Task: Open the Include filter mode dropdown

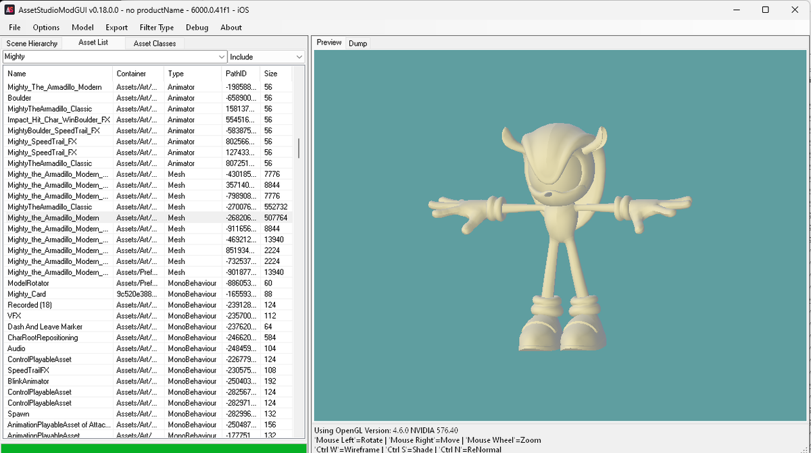Action: pyautogui.click(x=266, y=57)
